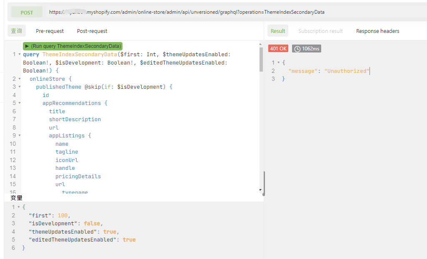Click the 变量 variables panel header
This screenshot has height=259, width=427.
point(17,198)
